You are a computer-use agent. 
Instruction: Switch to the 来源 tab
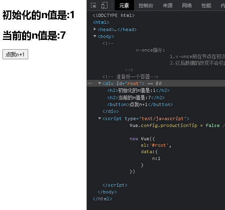pos(167,6)
